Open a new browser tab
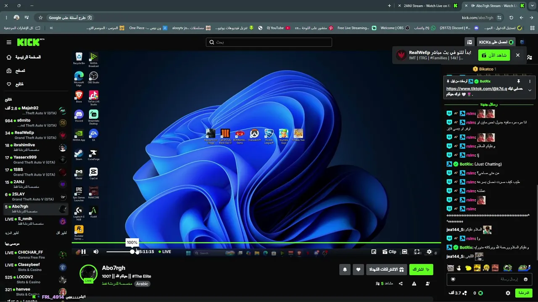The height and width of the screenshot is (302, 538). (389, 6)
